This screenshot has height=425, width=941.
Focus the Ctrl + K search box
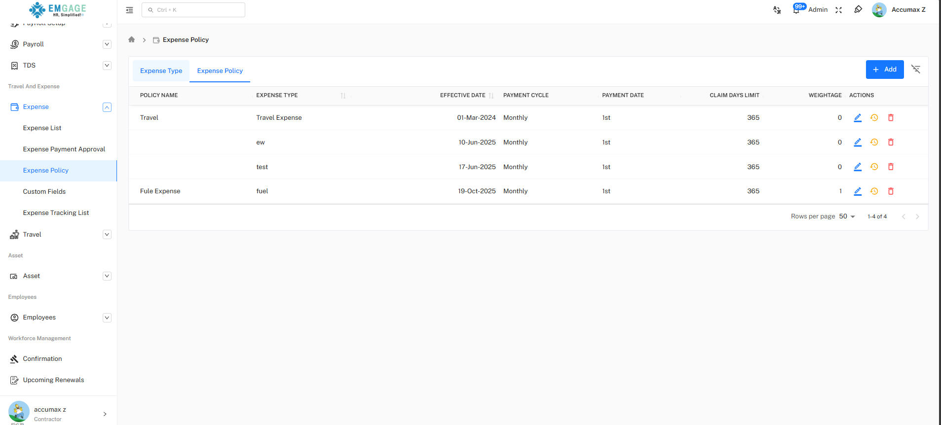[193, 10]
